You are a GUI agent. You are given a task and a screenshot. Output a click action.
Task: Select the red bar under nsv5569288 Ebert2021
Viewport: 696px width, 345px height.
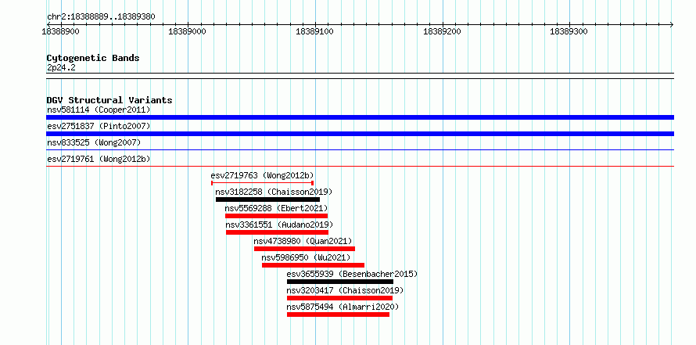pyautogui.click(x=277, y=216)
